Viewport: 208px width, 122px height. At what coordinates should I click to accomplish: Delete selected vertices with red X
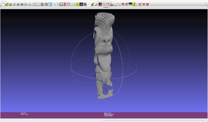coord(140,4)
